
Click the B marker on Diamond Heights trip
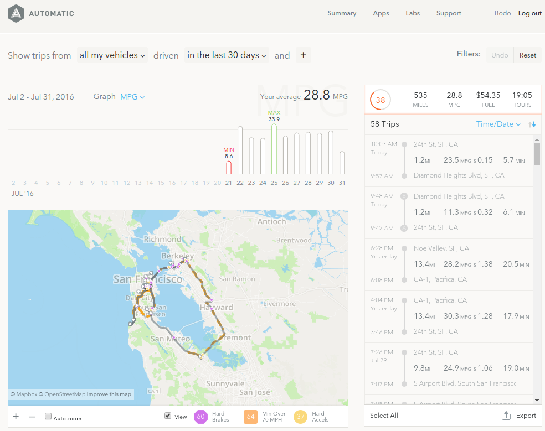point(404,196)
